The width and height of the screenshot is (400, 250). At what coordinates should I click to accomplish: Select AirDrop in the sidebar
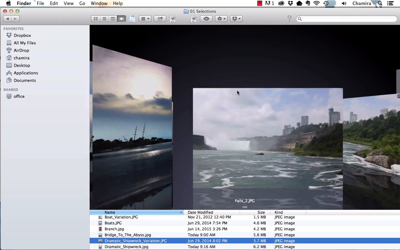21,50
